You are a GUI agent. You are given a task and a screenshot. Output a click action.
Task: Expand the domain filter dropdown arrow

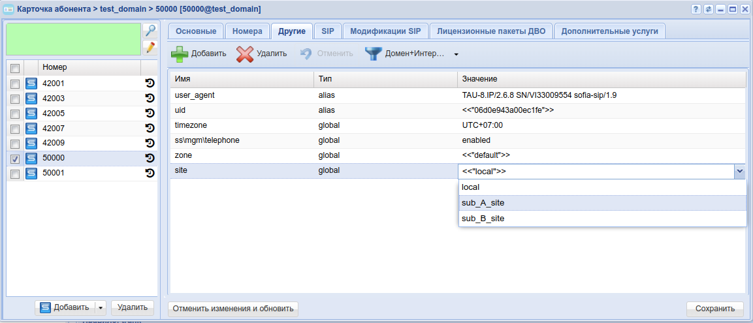coord(457,54)
